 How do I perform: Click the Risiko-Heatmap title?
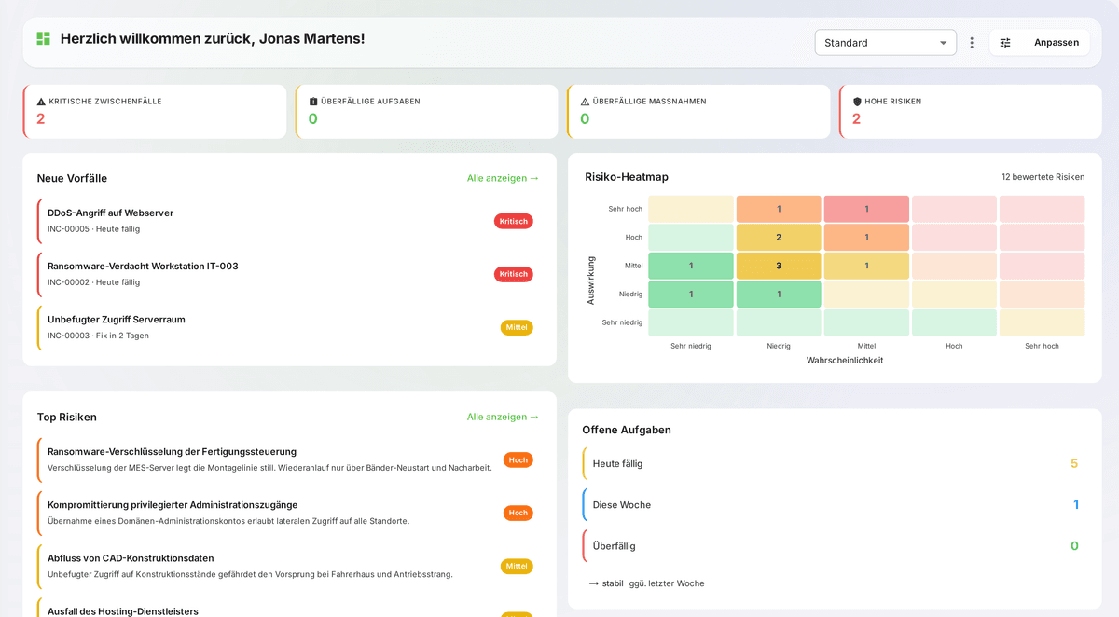(x=627, y=177)
